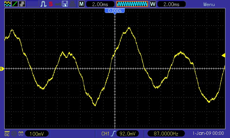The width and height of the screenshot is (230, 138).
Task: Click the 87.0000Hz frequency readout
Action: pos(166,134)
